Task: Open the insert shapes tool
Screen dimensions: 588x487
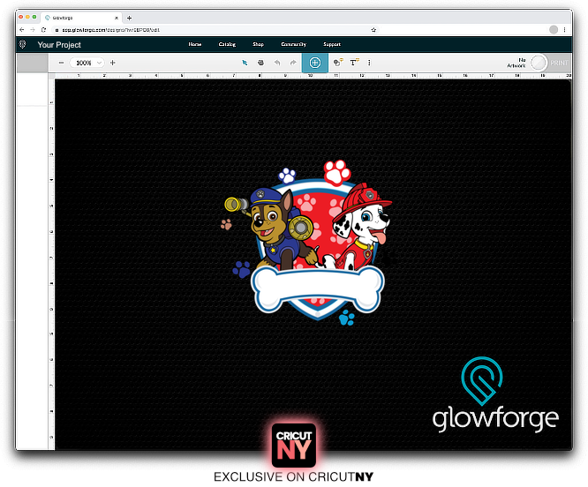Action: [338, 63]
